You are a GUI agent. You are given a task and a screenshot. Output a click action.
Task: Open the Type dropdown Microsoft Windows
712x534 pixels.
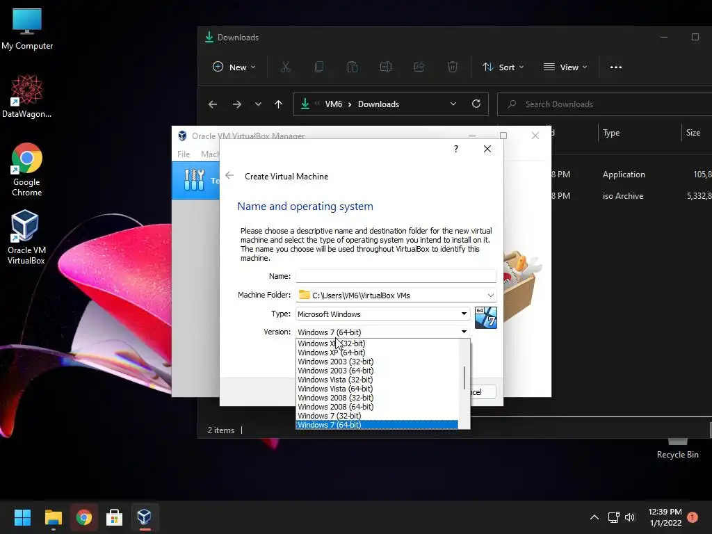383,314
